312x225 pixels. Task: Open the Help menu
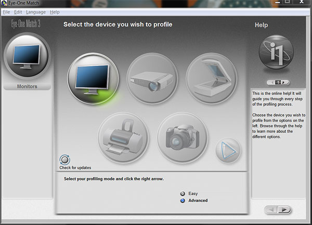coord(55,12)
